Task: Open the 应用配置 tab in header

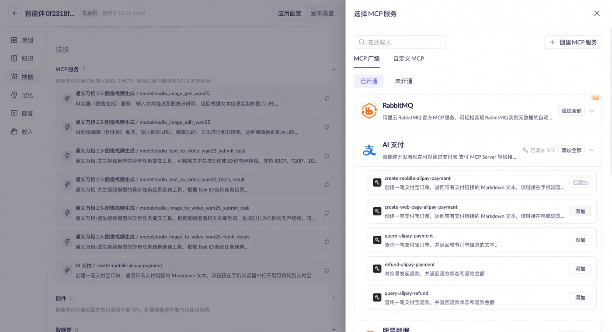Action: (289, 14)
